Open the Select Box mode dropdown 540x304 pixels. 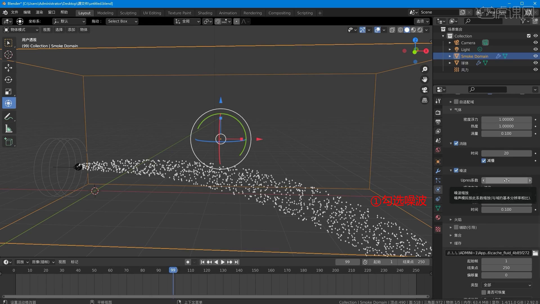click(x=122, y=21)
